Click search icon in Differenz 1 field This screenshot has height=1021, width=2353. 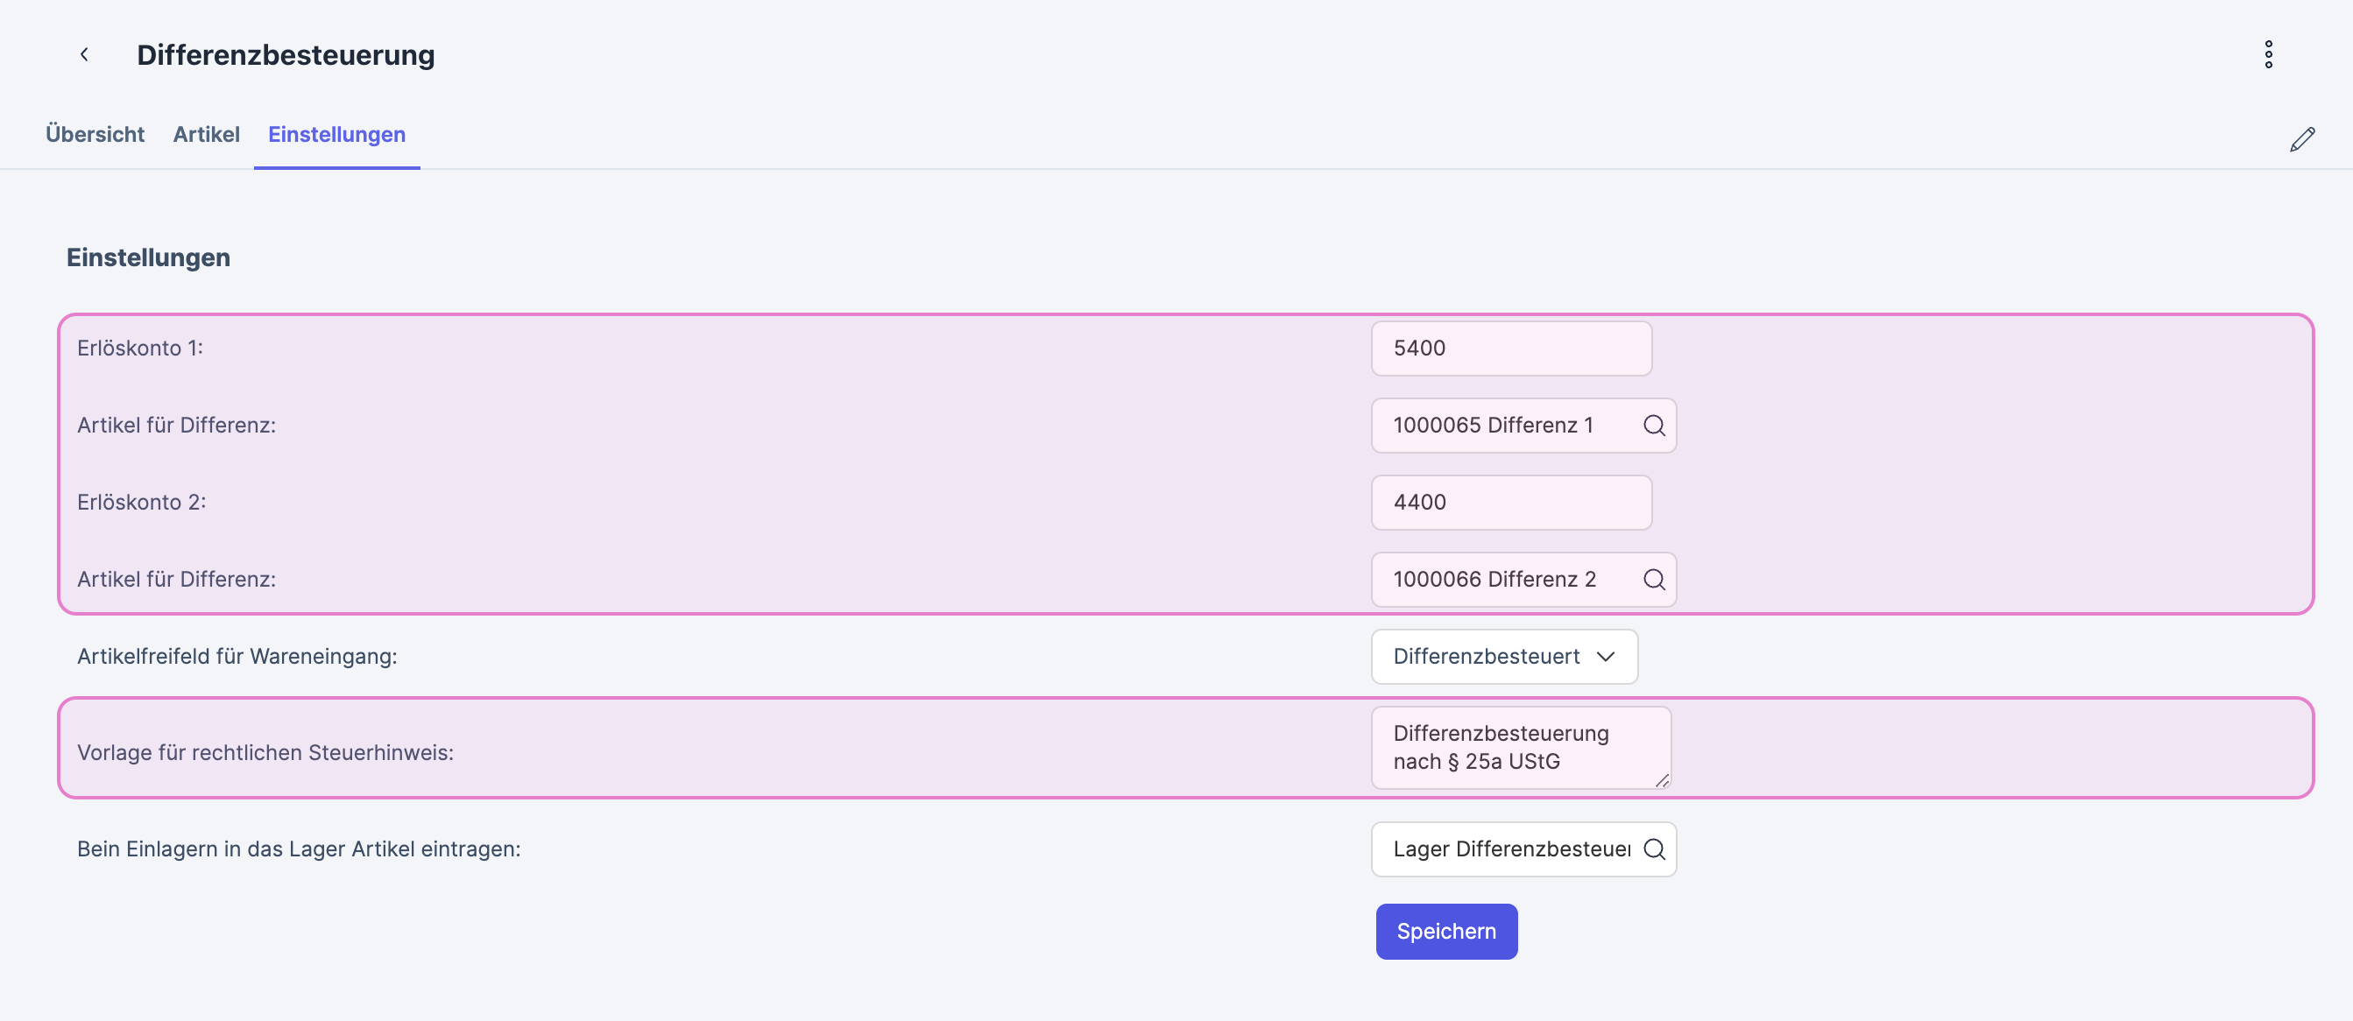pyautogui.click(x=1653, y=426)
